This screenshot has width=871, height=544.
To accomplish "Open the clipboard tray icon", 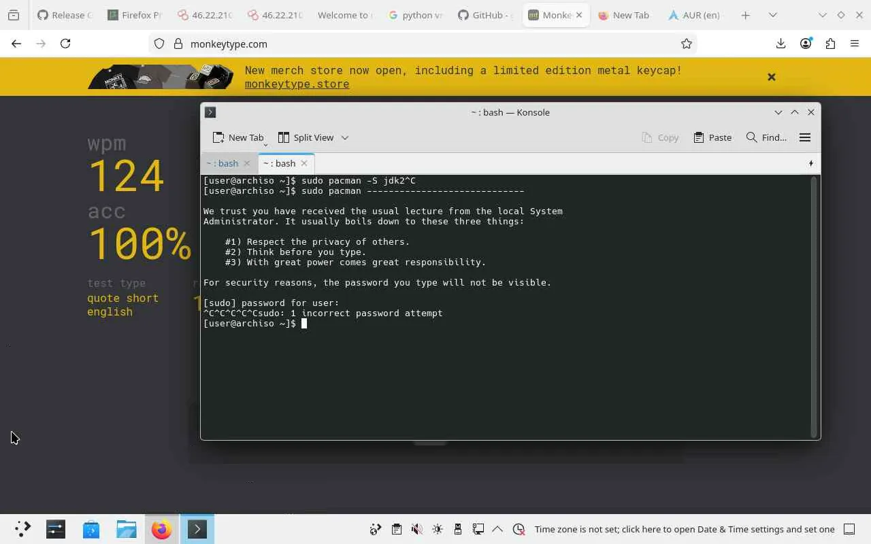I will click(x=396, y=529).
